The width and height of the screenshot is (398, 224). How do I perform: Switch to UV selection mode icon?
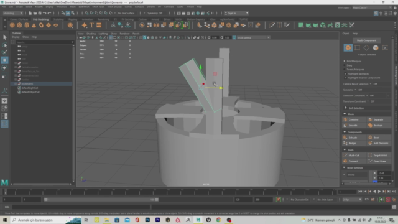point(385,48)
